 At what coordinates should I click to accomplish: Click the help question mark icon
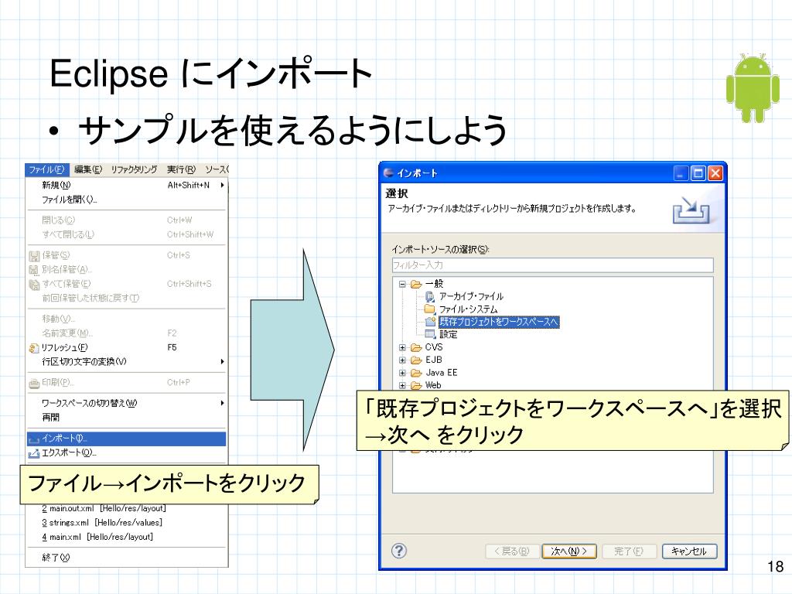pyautogui.click(x=399, y=551)
